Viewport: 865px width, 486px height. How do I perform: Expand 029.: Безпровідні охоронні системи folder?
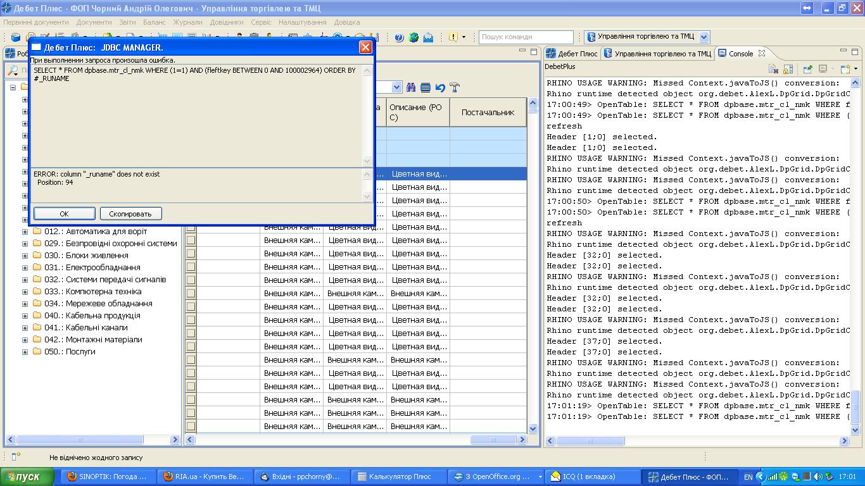[25, 244]
